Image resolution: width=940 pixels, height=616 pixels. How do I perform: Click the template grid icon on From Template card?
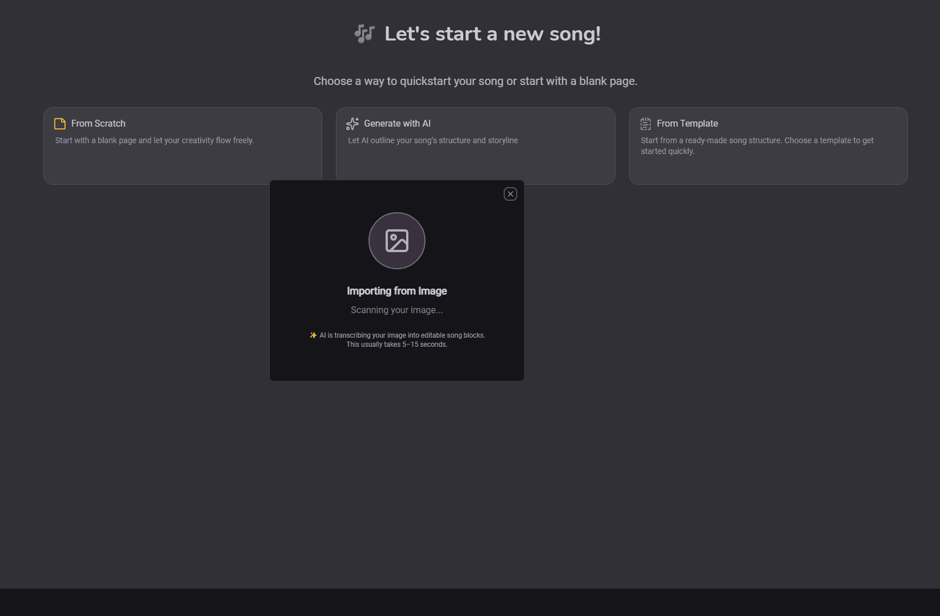(x=645, y=124)
